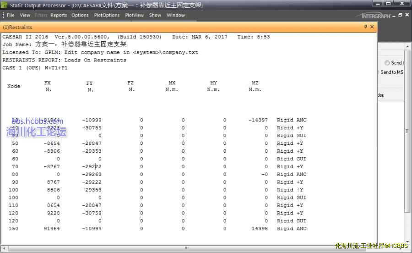Click the Node column header
This screenshot has width=412, height=253.
(x=14, y=86)
